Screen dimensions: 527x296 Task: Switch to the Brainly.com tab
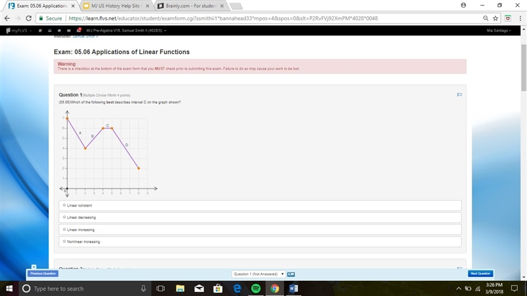pos(190,6)
